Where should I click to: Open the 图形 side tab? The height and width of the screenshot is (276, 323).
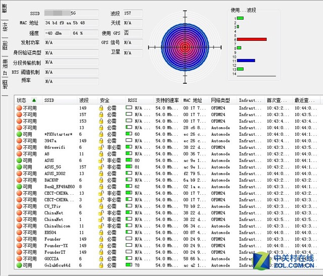(5, 45)
